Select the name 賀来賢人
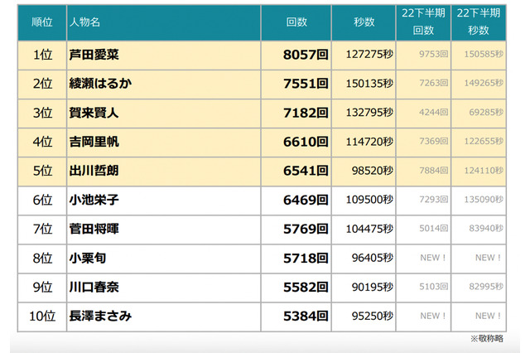Screen dimensions: 530x353 point(94,113)
